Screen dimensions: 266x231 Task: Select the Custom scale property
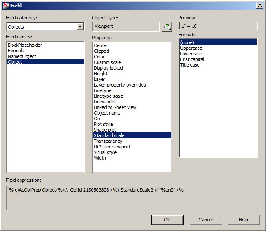(x=132, y=62)
